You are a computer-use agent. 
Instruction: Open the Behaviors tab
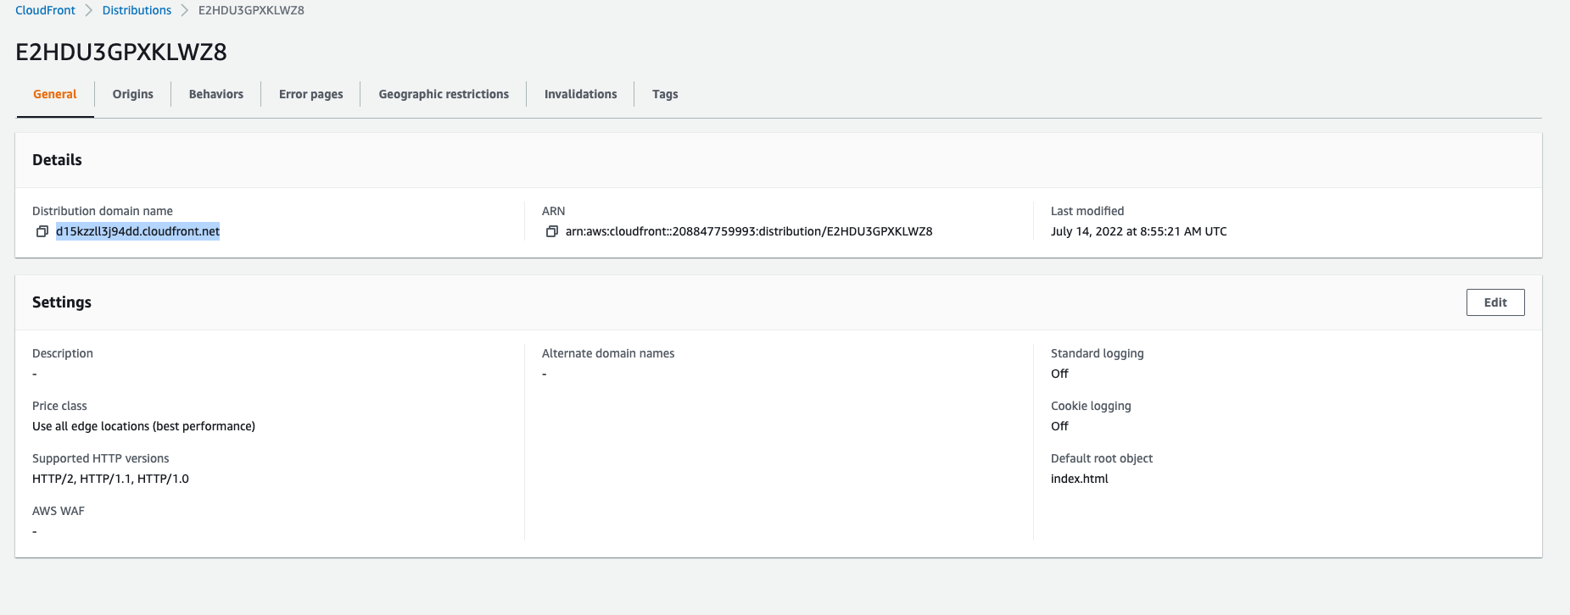216,94
